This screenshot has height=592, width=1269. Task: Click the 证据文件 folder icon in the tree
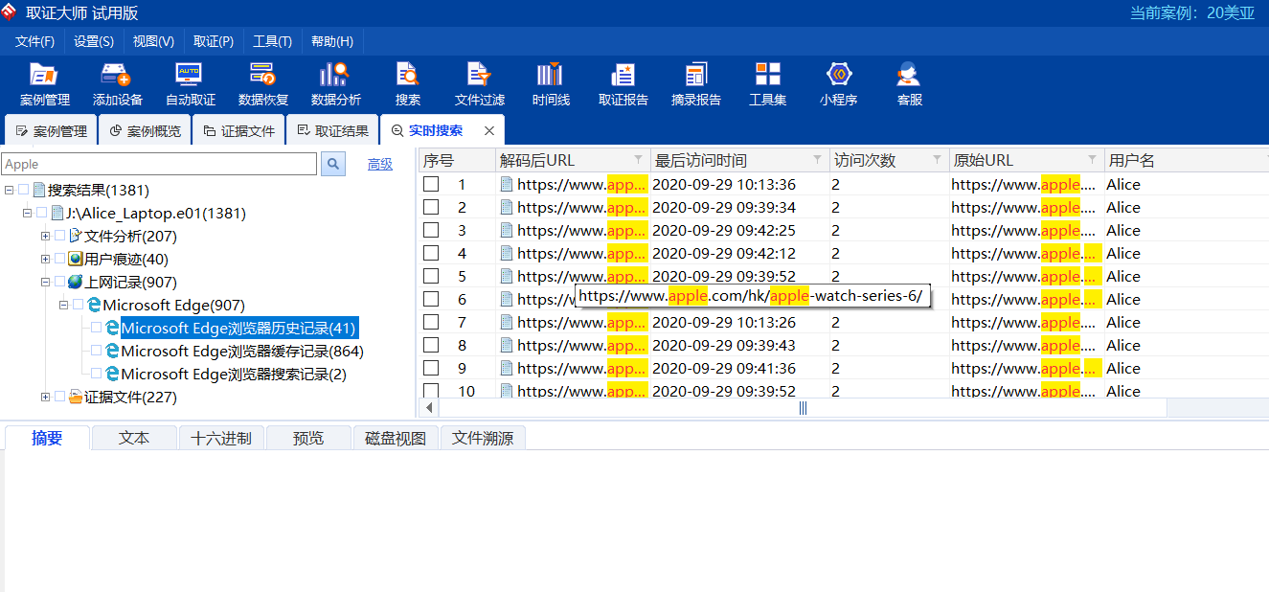point(76,397)
